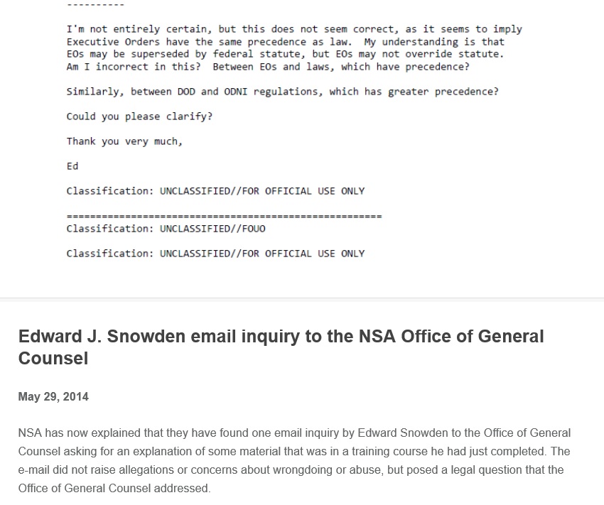Click the equals-sign separator line in email
The width and height of the screenshot is (604, 505).
coord(224,216)
